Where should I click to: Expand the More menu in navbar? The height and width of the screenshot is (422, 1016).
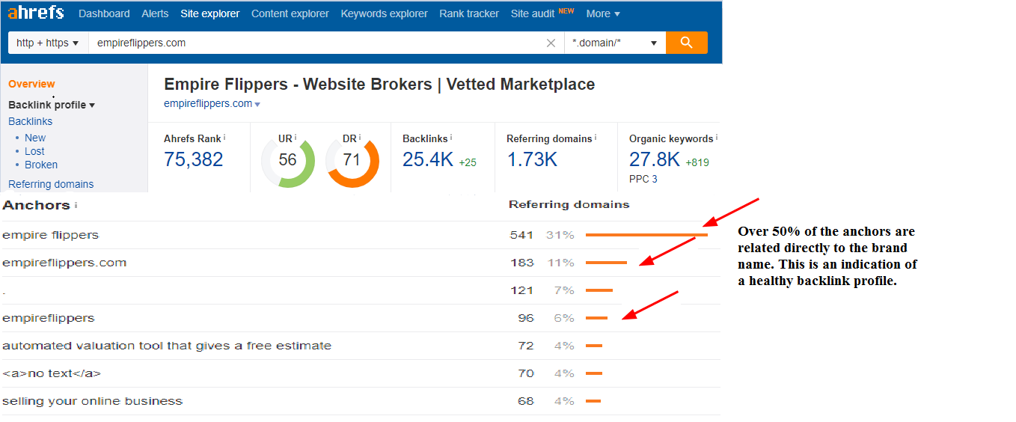click(x=603, y=13)
